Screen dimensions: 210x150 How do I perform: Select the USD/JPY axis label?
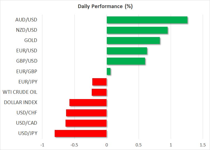click(x=27, y=133)
